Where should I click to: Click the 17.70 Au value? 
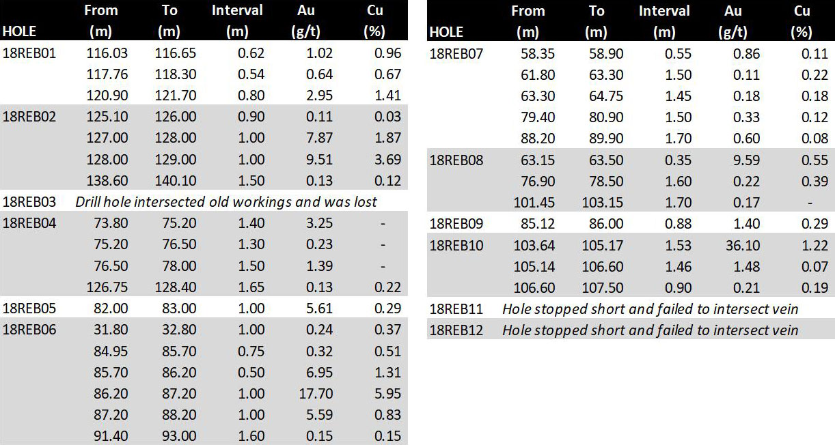tap(316, 393)
